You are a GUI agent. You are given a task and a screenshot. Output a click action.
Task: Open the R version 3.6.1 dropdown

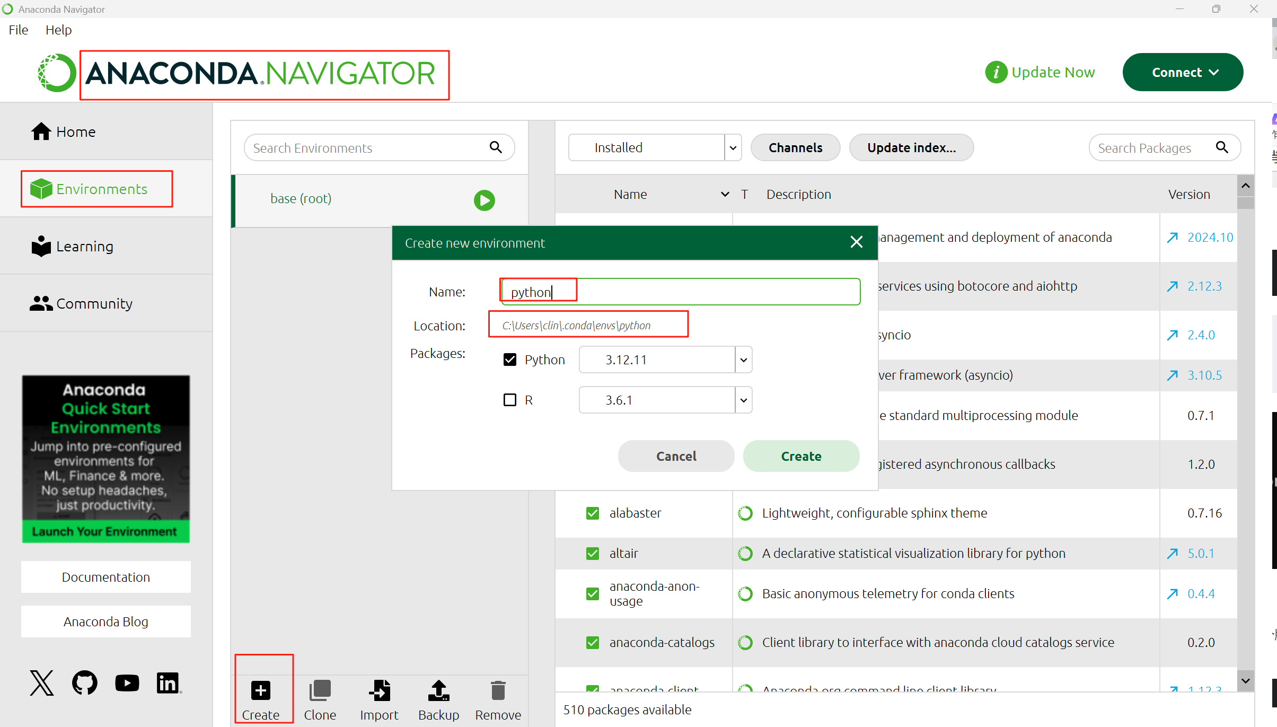click(x=743, y=400)
